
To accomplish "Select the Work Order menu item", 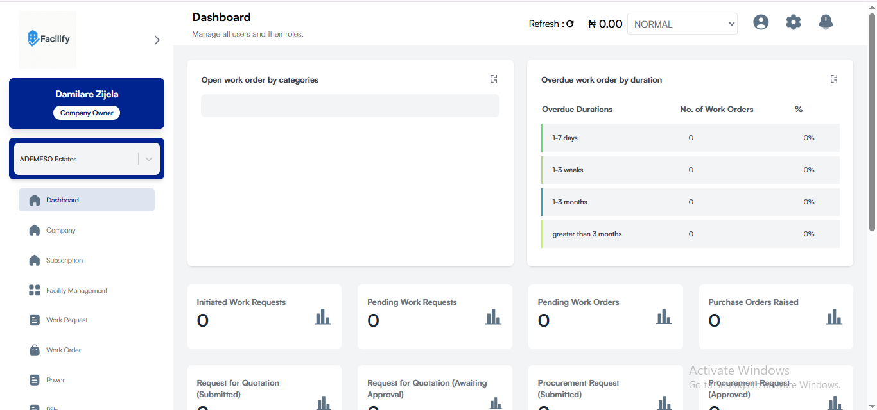I will coord(64,350).
